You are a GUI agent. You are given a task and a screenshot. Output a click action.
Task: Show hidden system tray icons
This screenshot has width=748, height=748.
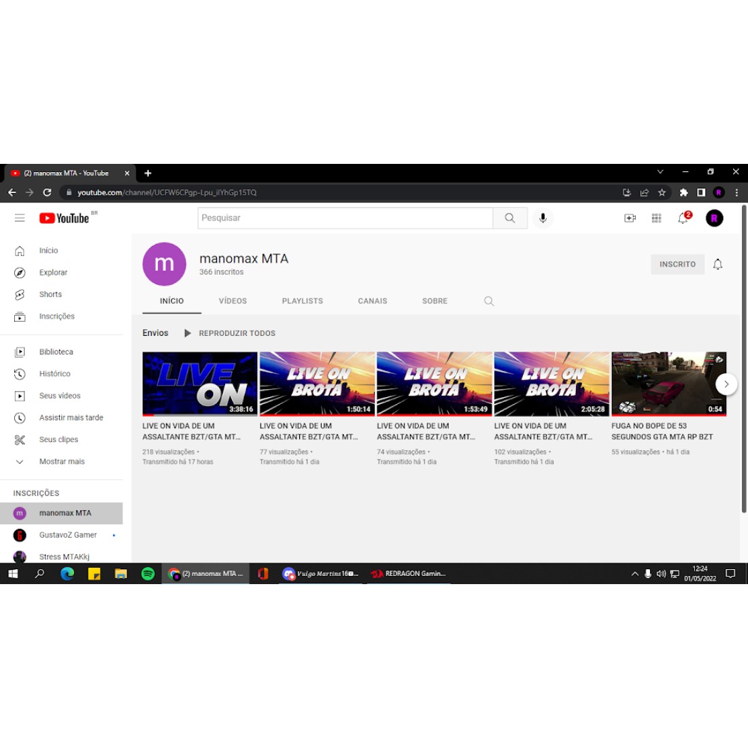pyautogui.click(x=635, y=573)
